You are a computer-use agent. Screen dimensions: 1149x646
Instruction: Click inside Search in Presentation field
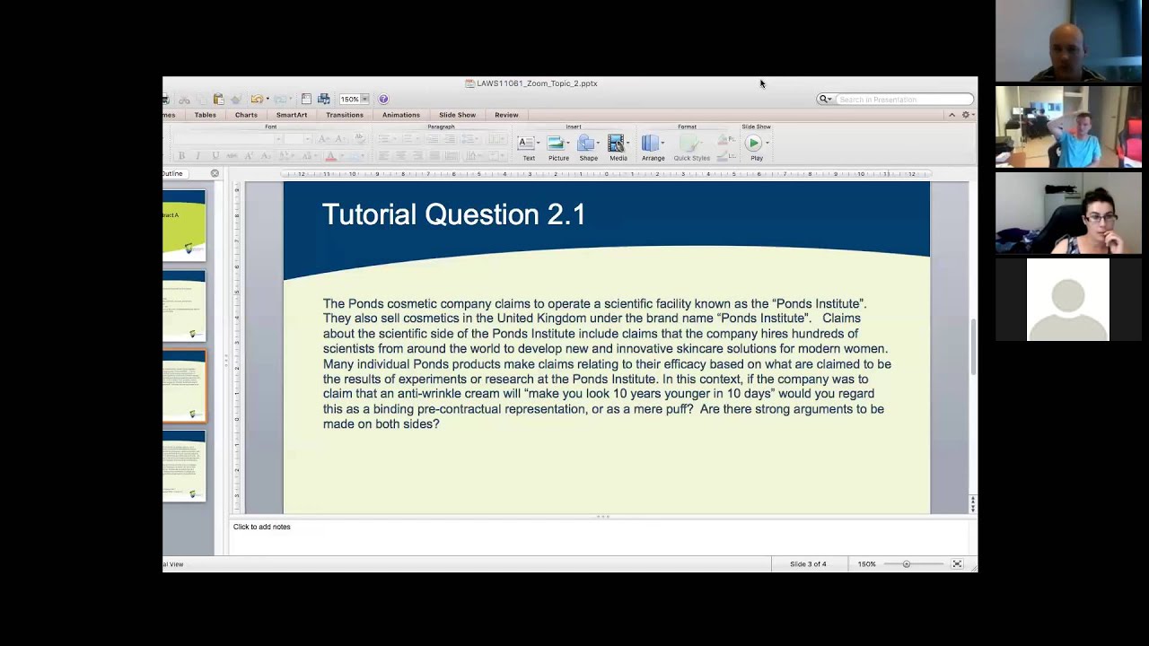pyautogui.click(x=903, y=99)
